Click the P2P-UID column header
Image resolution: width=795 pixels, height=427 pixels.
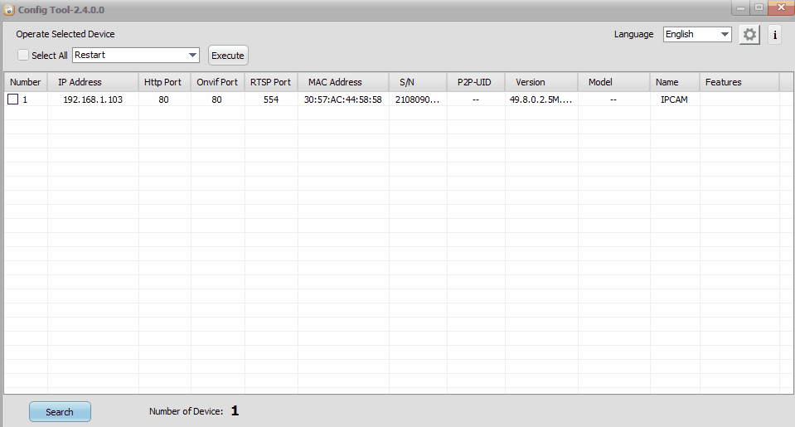tap(476, 82)
